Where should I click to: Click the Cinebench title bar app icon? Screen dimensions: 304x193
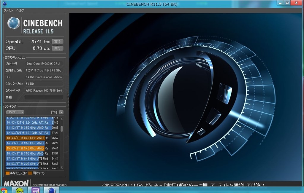click(x=4, y=4)
